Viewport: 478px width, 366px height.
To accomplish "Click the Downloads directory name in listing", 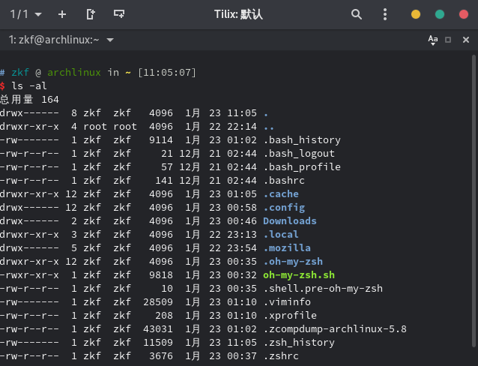I will pos(289,221).
